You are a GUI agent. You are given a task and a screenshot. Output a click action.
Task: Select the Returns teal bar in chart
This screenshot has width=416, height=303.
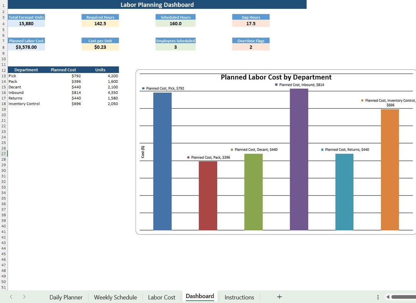(x=344, y=192)
